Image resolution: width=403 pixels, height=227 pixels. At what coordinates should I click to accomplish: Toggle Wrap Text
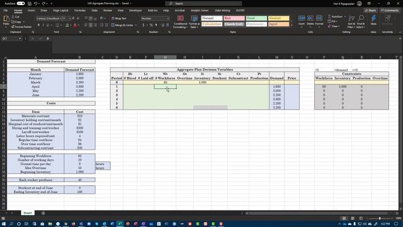coord(119,18)
